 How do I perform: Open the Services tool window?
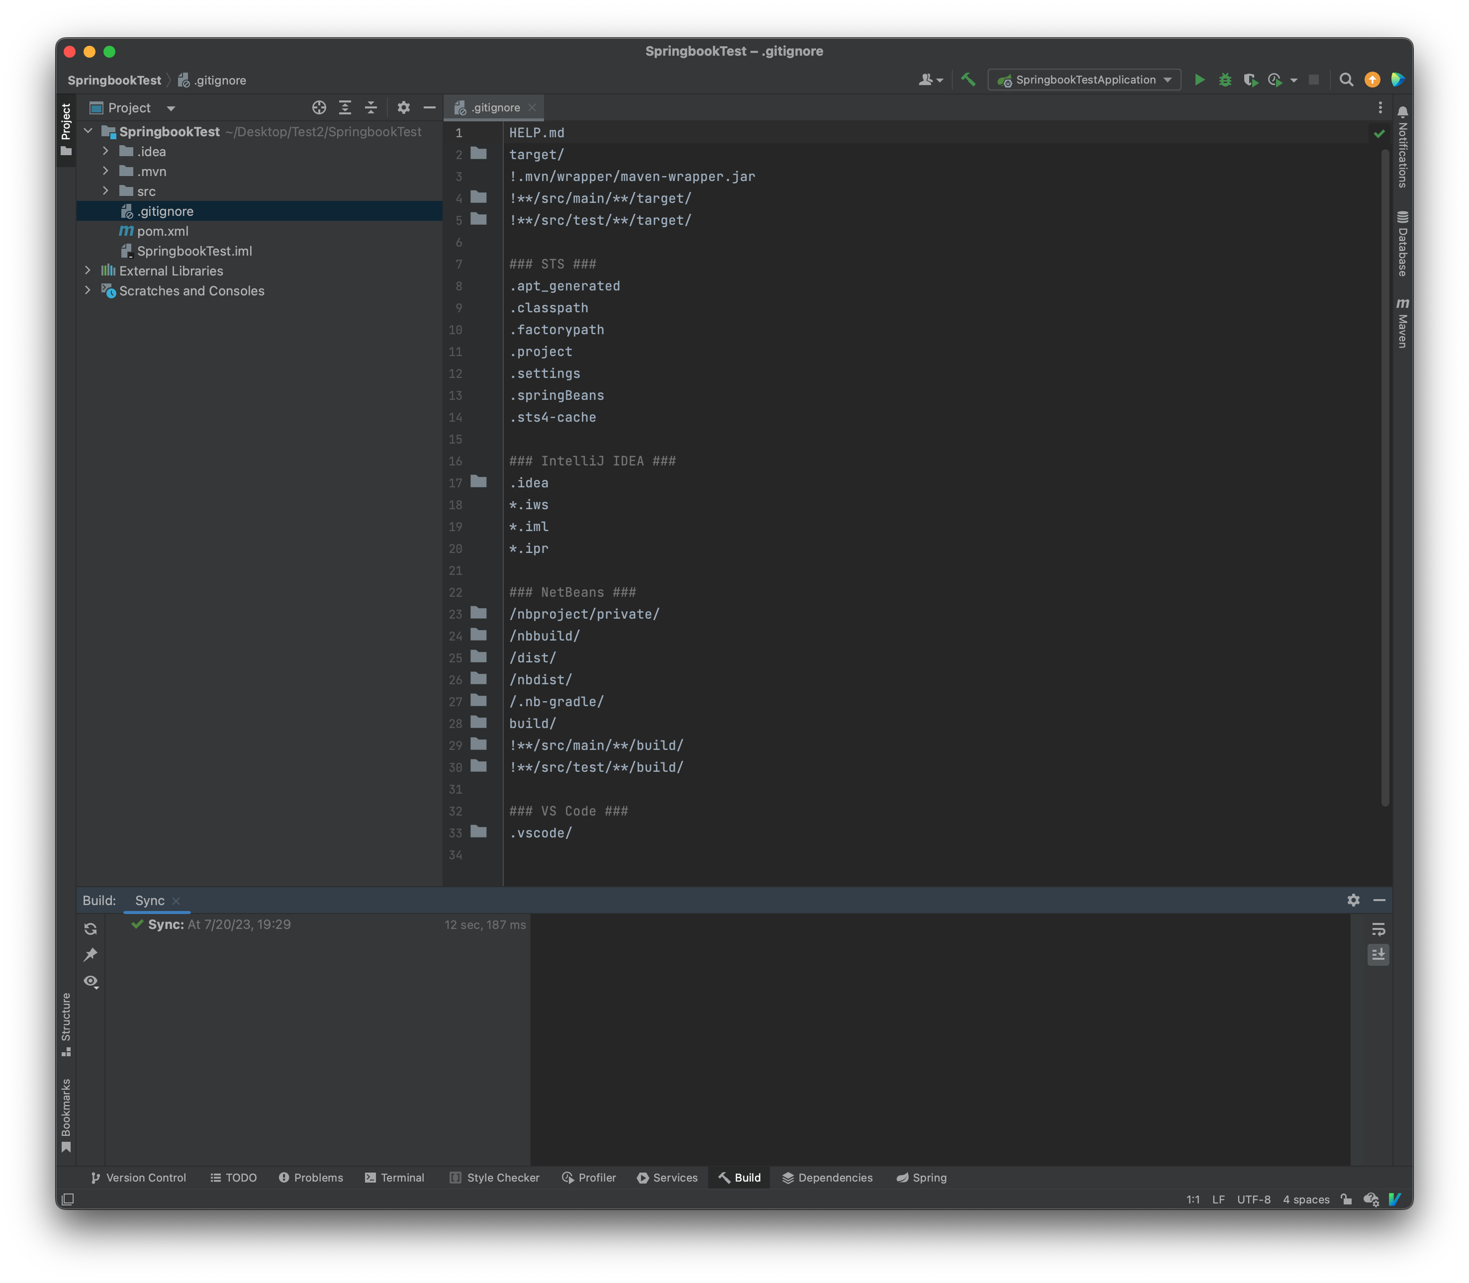[667, 1178]
